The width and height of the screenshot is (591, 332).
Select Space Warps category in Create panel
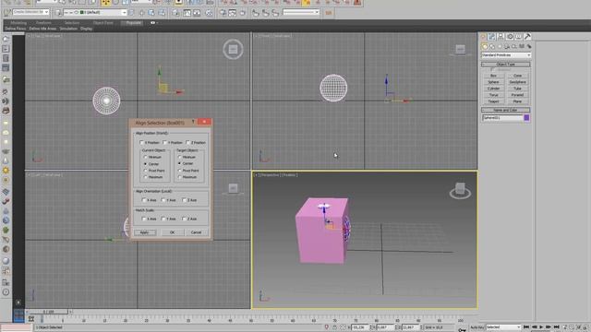(x=522, y=46)
